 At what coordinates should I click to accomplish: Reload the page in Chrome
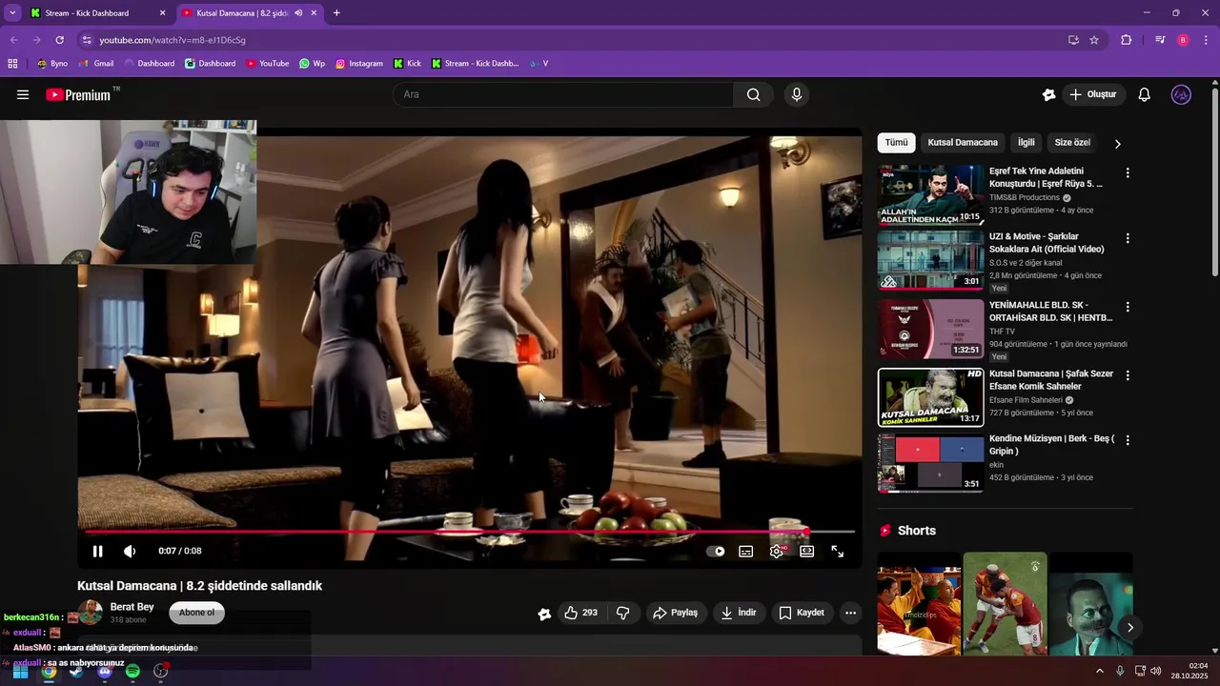59,40
